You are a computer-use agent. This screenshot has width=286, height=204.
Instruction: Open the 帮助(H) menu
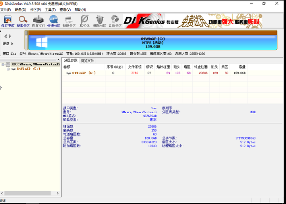click(80, 10)
